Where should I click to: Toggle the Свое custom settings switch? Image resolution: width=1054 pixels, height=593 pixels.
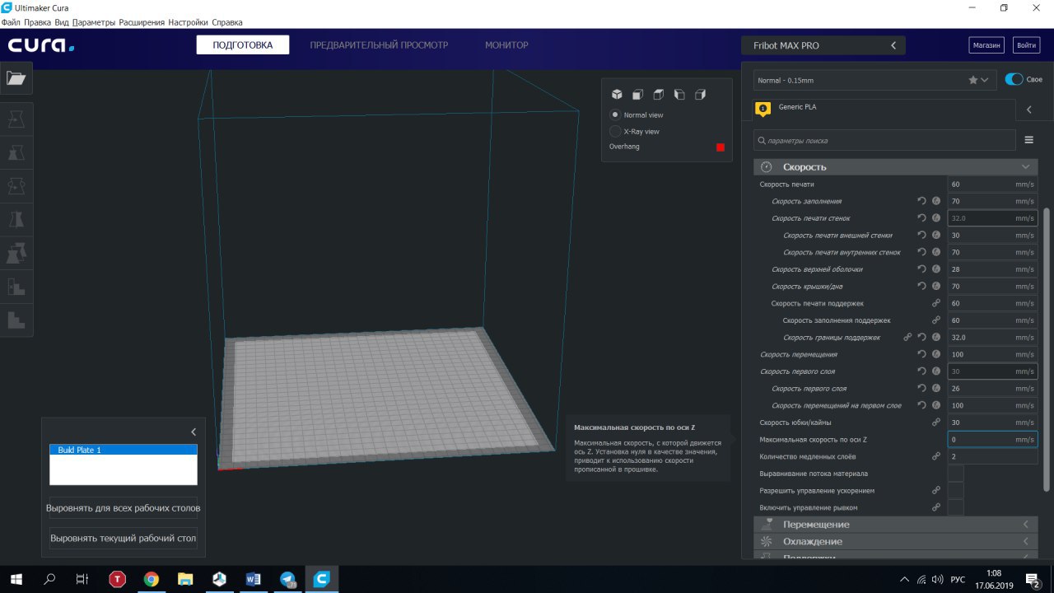[1014, 80]
